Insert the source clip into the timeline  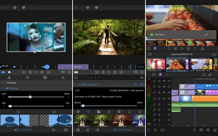[203, 48]
